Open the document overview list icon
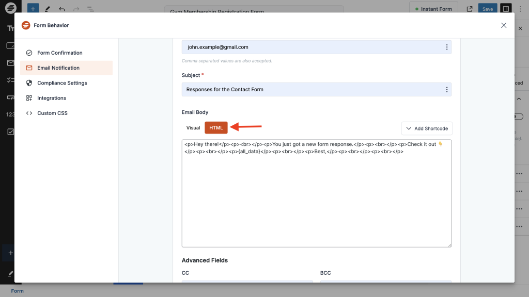The height and width of the screenshot is (297, 529). click(x=90, y=9)
